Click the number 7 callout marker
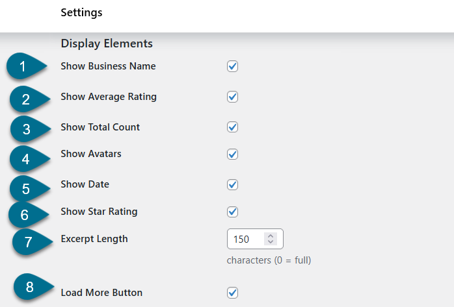Viewport: 454px width, 307px height. click(x=29, y=242)
